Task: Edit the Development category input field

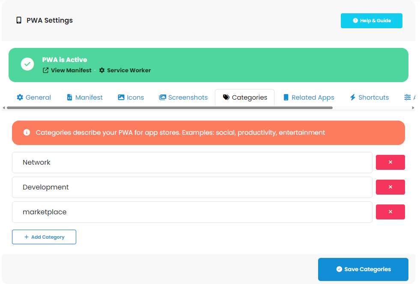Action: [x=191, y=187]
